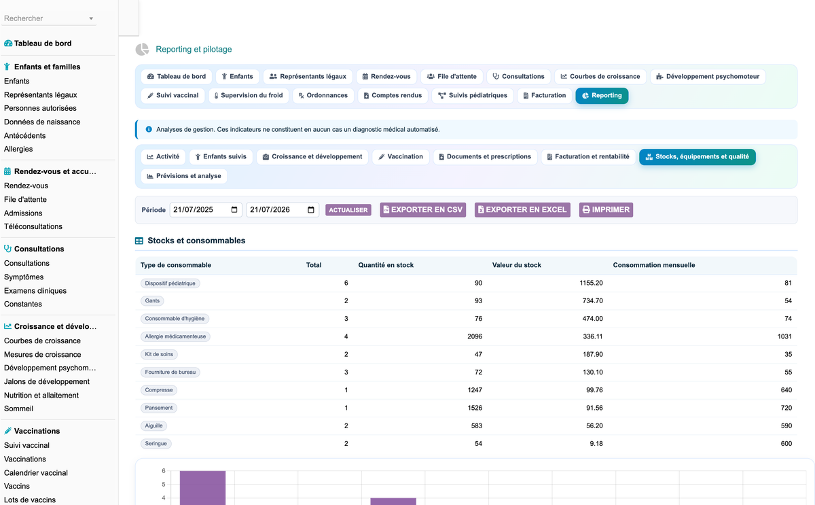Viewport: 815px width, 505px height.
Task: Open the Rendez-vous module tab
Action: point(386,76)
